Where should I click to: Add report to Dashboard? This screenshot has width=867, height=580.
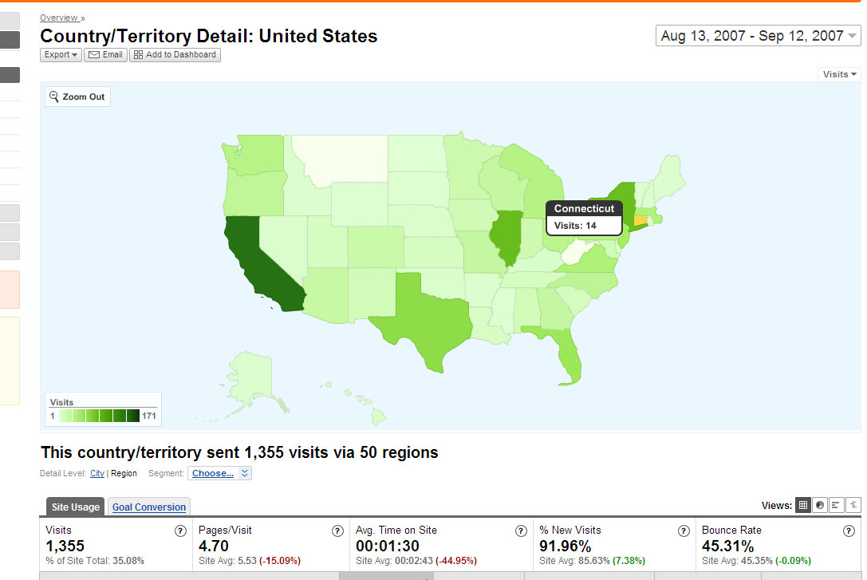175,55
